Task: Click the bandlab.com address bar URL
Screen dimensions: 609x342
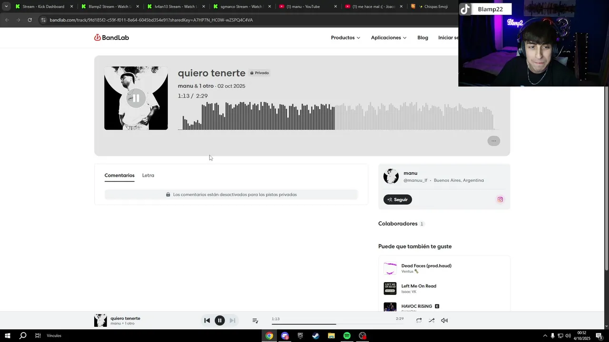Action: [151, 20]
